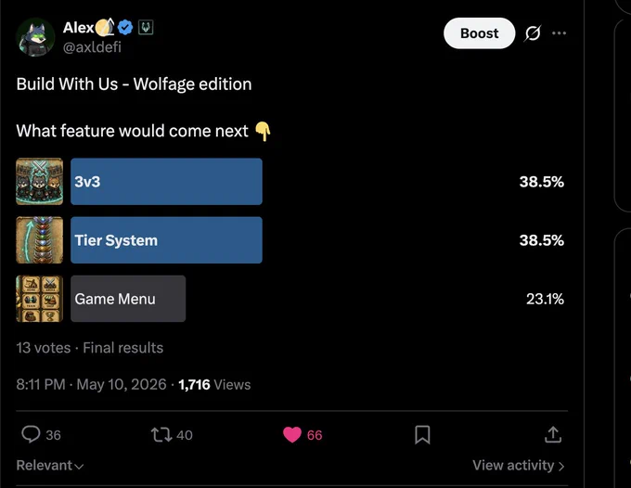The height and width of the screenshot is (488, 631).
Task: Unlike the post via pink heart
Action: (292, 435)
